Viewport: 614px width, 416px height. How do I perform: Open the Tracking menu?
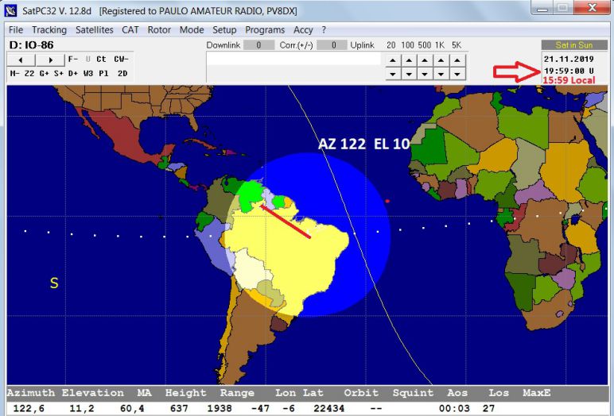pyautogui.click(x=49, y=29)
